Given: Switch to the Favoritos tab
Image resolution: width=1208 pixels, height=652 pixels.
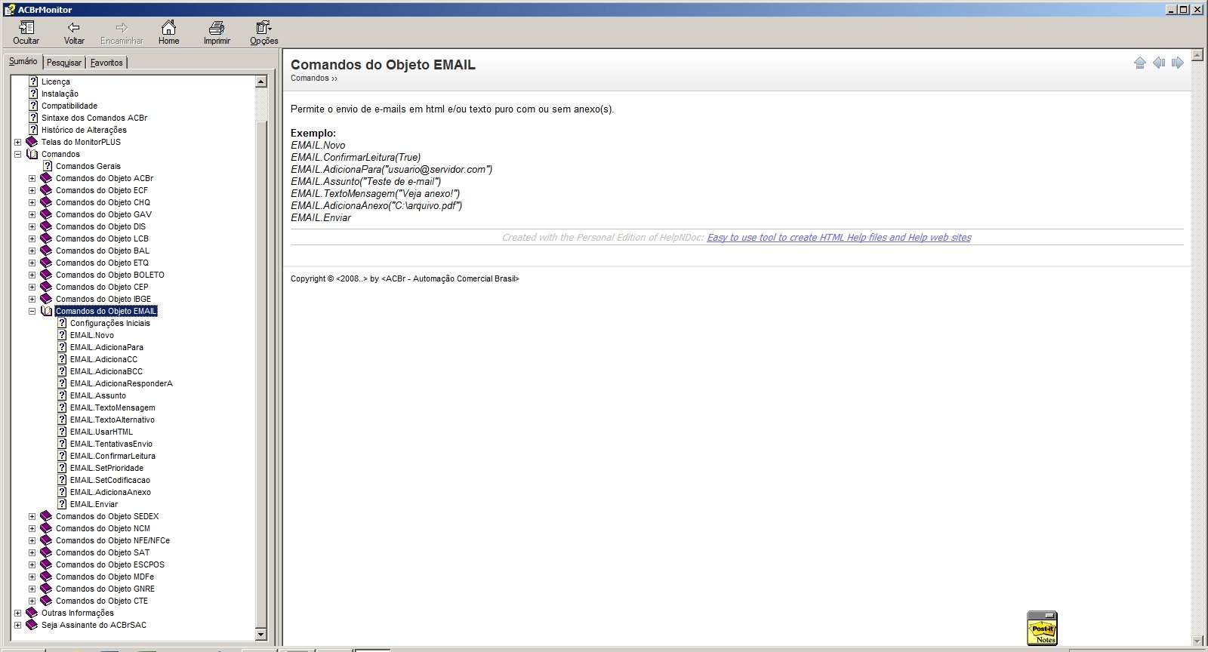Looking at the screenshot, I should (x=106, y=63).
